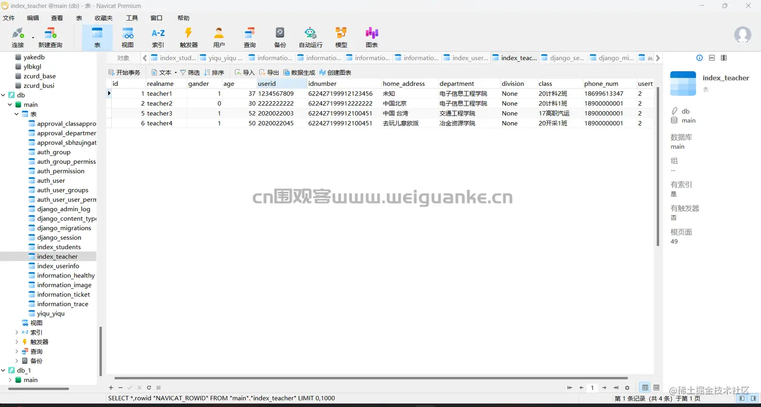Open the 索引 index toolbar icon
The image size is (761, 407).
point(159,38)
